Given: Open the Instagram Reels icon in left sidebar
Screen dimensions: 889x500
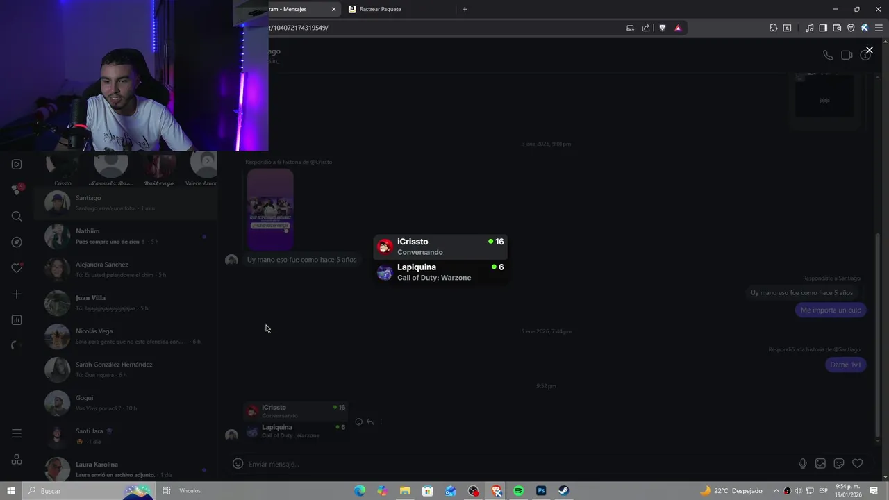Looking at the screenshot, I should point(17,165).
